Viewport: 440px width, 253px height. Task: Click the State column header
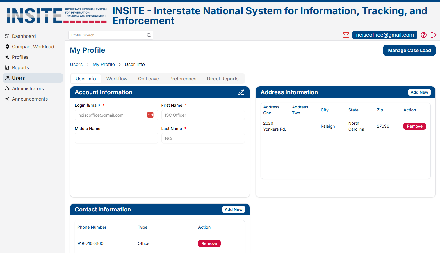tap(353, 110)
